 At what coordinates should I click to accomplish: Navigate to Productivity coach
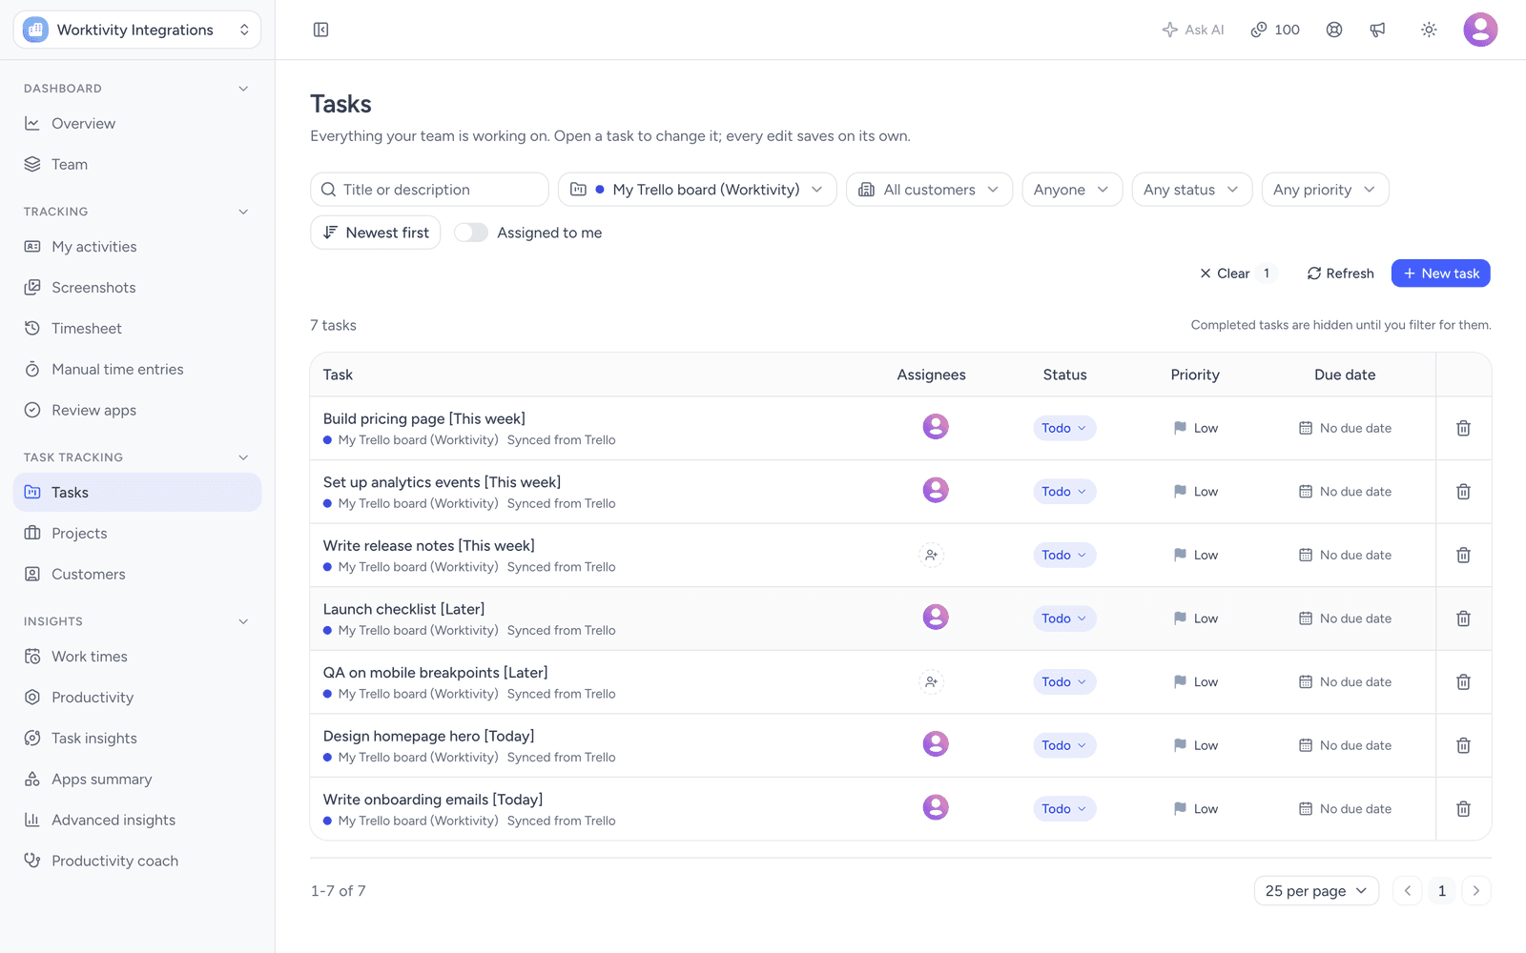pos(137,862)
